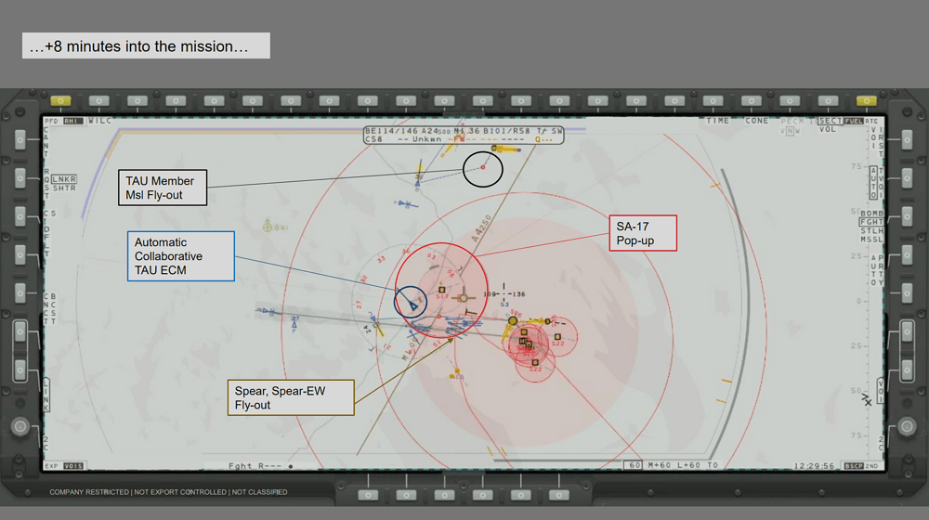Click the black-circled missile fly-out track
929x520 pixels.
tap(483, 168)
